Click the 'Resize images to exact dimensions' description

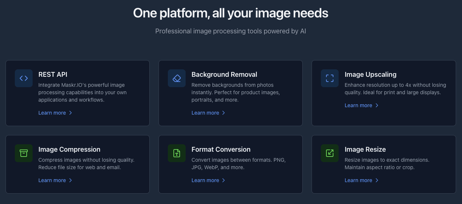tap(387, 164)
